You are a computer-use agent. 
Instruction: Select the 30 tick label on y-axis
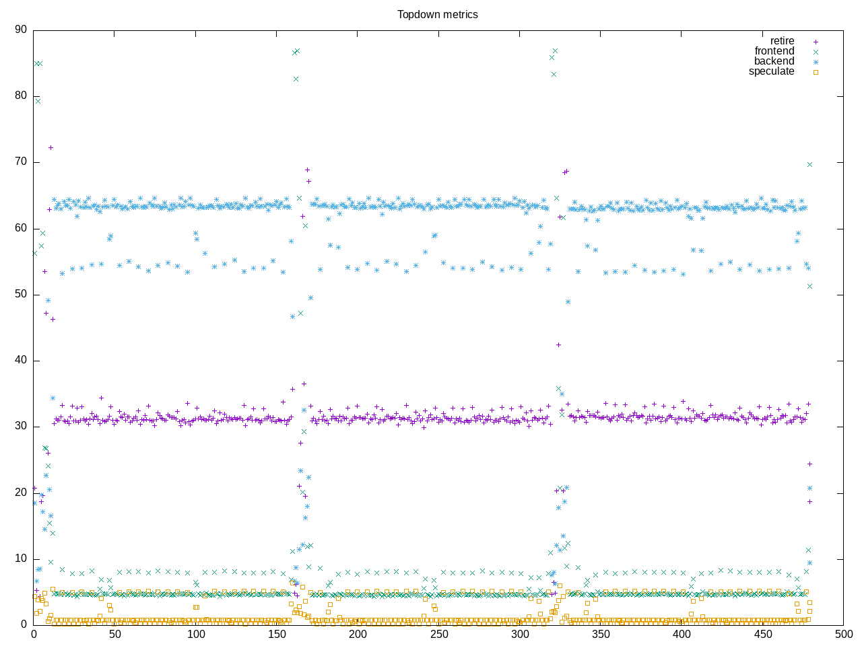click(20, 426)
